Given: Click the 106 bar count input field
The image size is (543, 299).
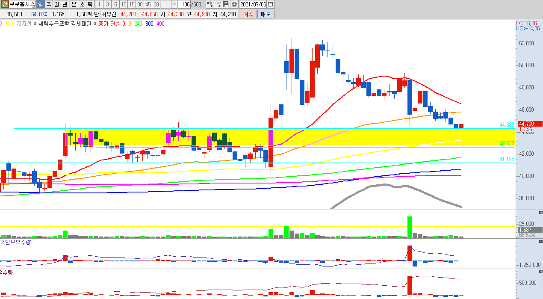Looking at the screenshot, I should pyautogui.click(x=184, y=4).
